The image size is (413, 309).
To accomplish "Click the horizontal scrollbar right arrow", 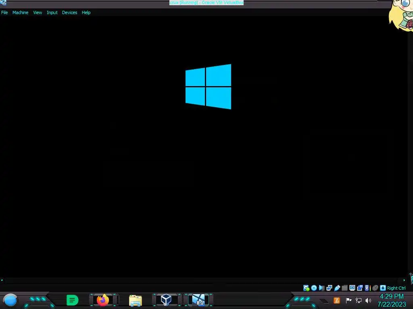I will [x=404, y=280].
